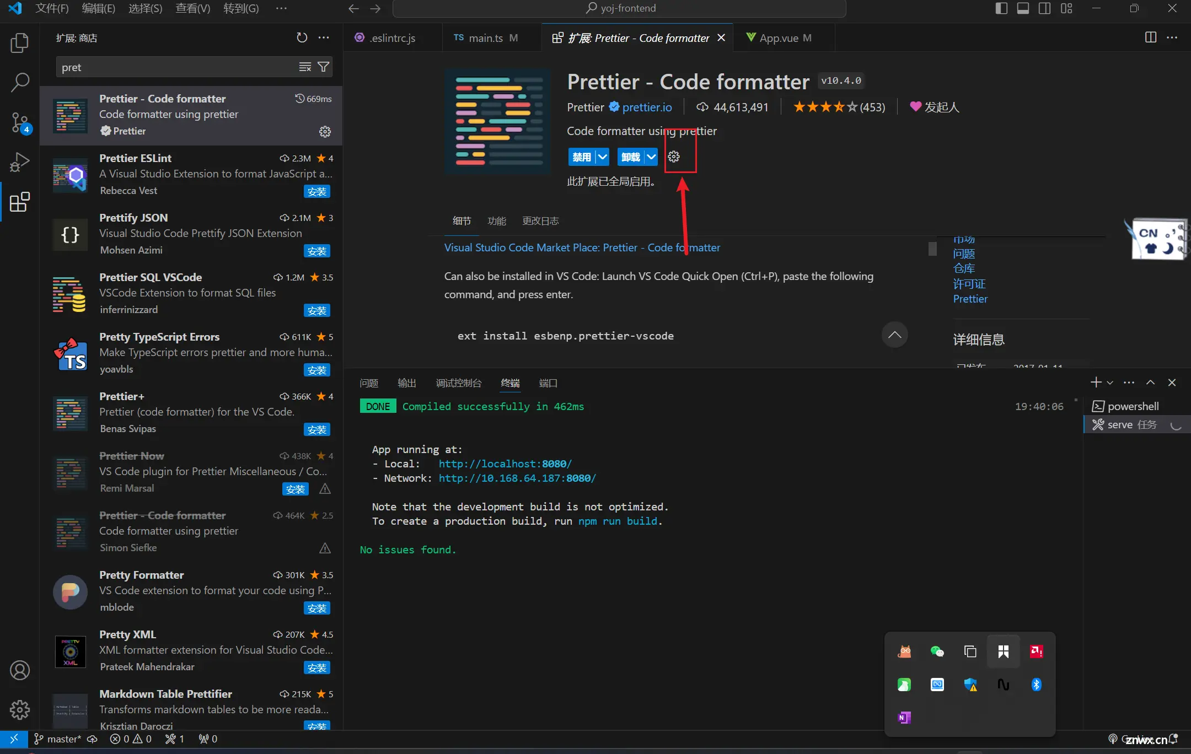This screenshot has width=1191, height=754.
Task: Open http://localhost:8080/ link in terminal
Action: pos(505,464)
